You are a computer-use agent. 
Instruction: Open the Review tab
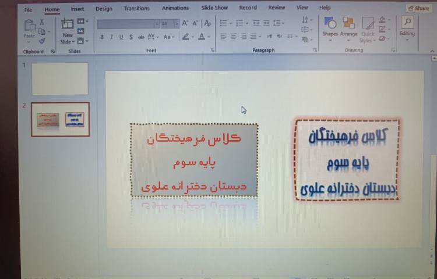[276, 8]
